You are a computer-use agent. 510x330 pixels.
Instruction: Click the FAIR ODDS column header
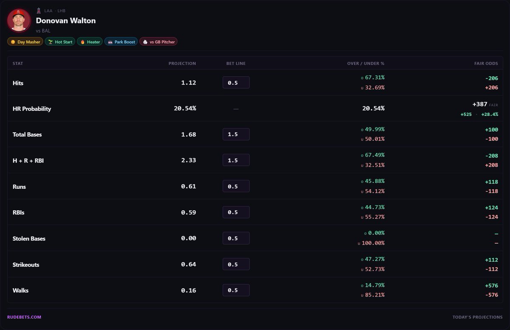[x=486, y=63]
